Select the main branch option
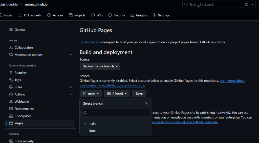 point(92,124)
